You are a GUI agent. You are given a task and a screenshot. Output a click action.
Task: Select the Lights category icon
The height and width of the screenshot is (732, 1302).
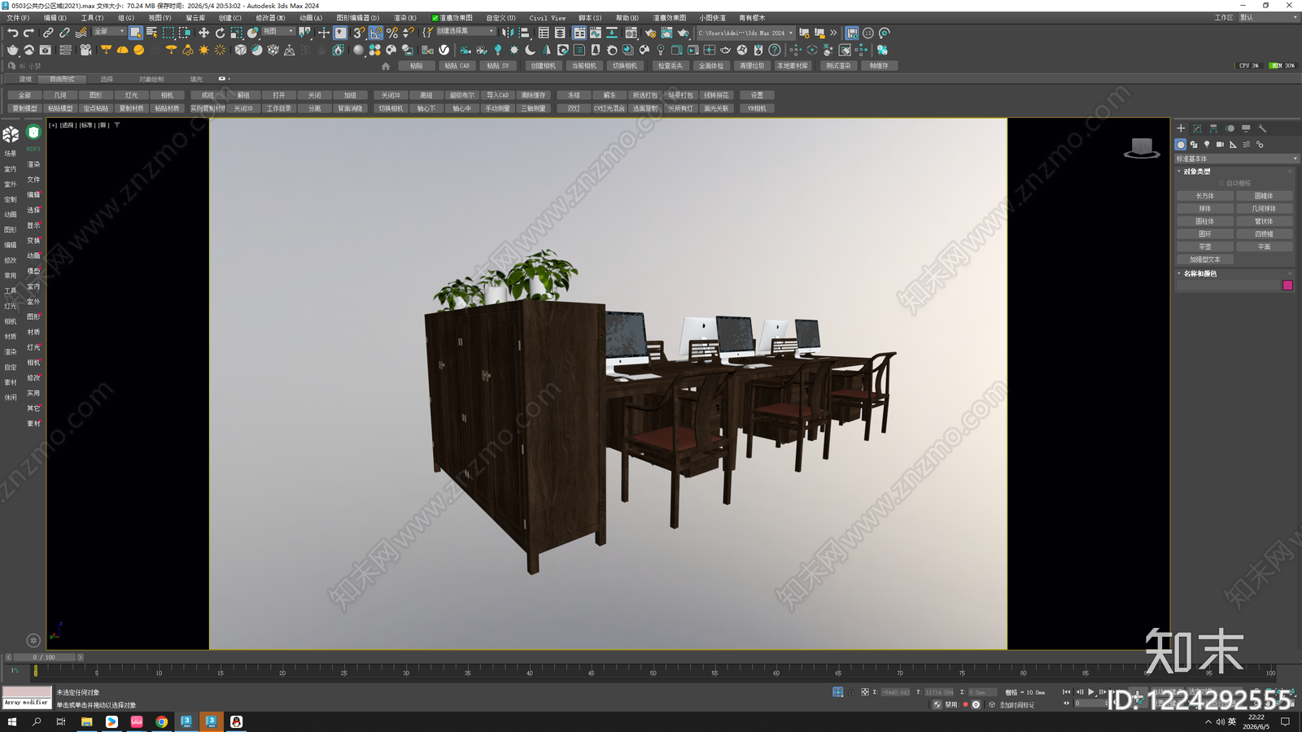click(1207, 144)
